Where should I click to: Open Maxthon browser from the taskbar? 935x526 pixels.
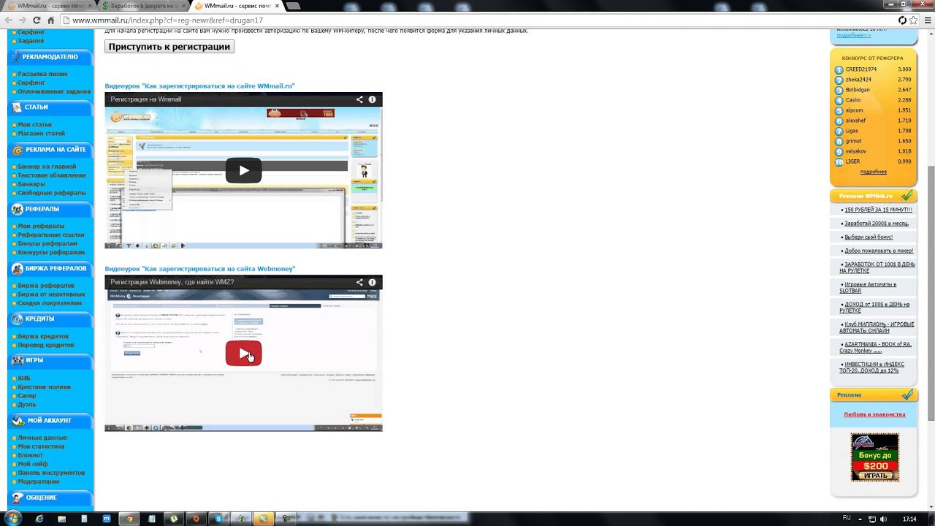point(107,519)
